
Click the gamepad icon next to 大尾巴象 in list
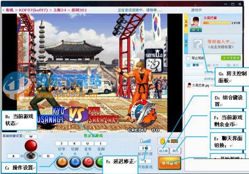pos(207,86)
